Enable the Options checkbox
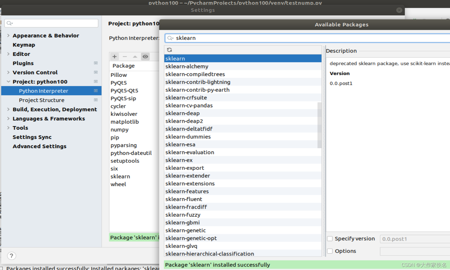Screen dimensions: 450x270 pos(330,251)
